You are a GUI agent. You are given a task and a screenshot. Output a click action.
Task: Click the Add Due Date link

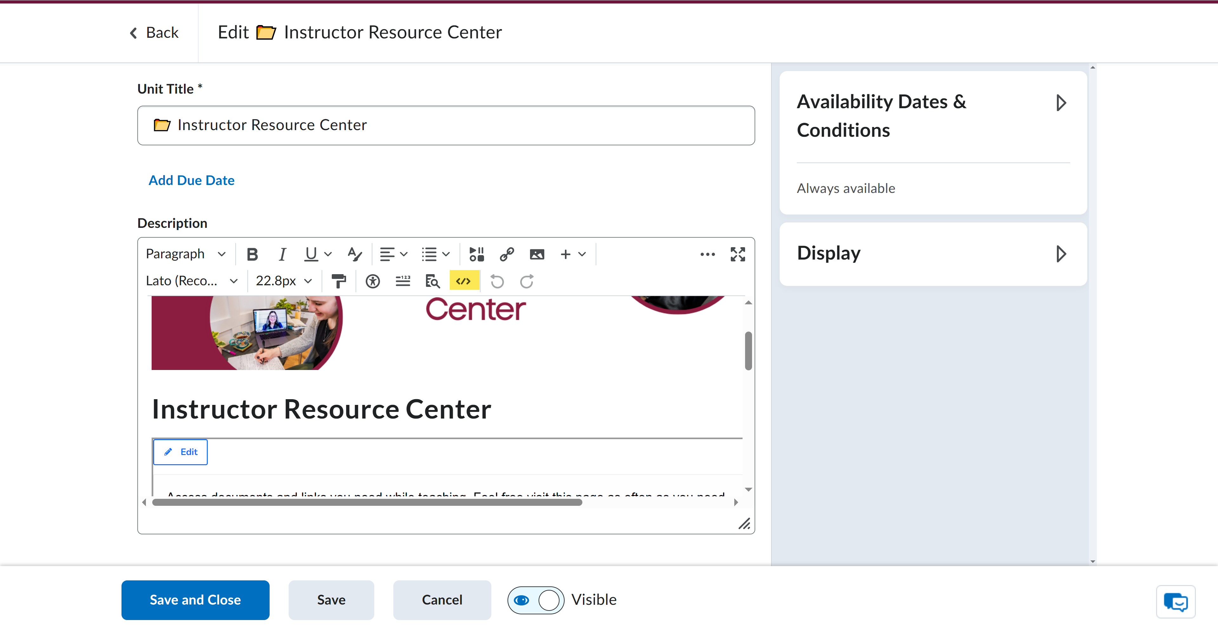191,180
